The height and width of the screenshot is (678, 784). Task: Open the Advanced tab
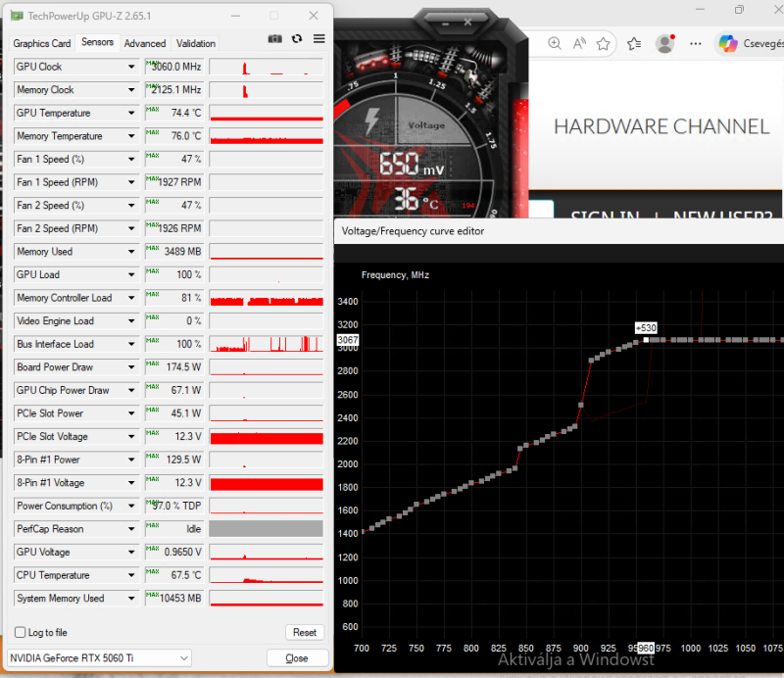click(x=145, y=43)
